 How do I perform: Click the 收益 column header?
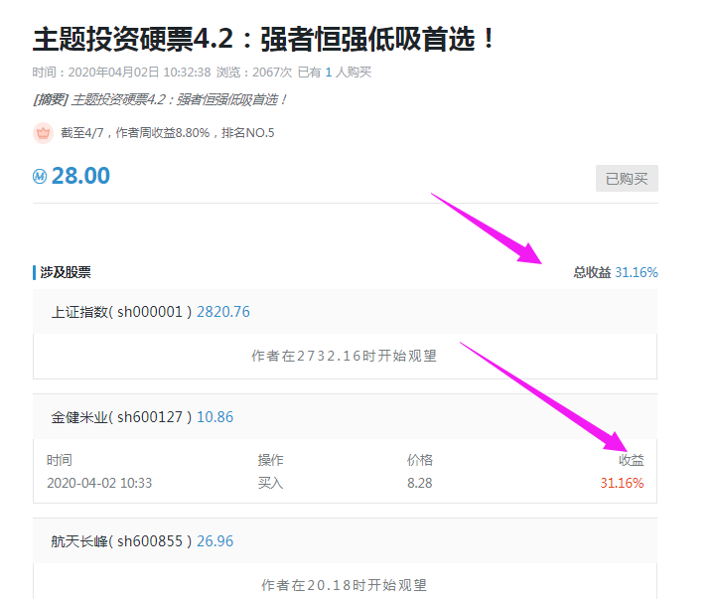632,460
